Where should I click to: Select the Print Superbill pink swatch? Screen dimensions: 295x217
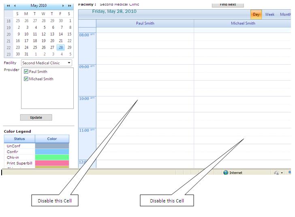52,163
